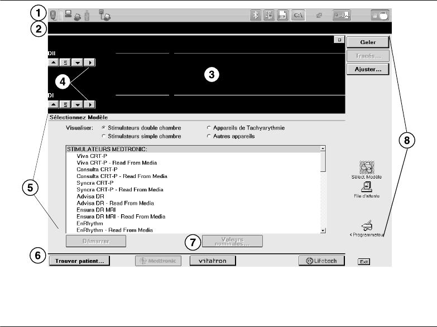The image size is (437, 327).
Task: Click the DI trace normalize button
Action: click(65, 104)
